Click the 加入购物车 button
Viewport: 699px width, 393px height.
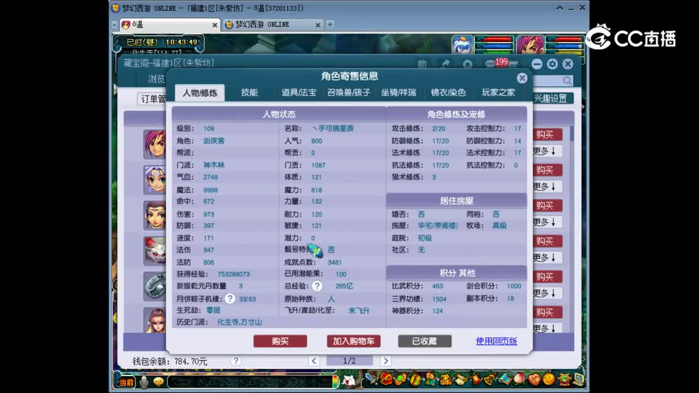(354, 341)
